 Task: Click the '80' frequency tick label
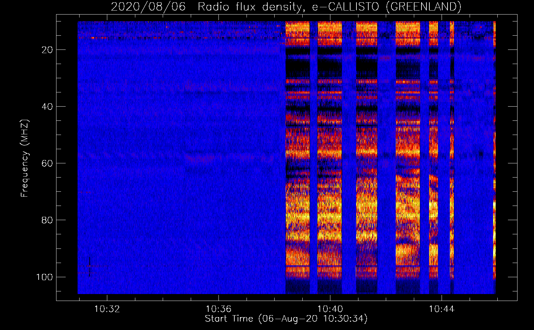coord(47,220)
